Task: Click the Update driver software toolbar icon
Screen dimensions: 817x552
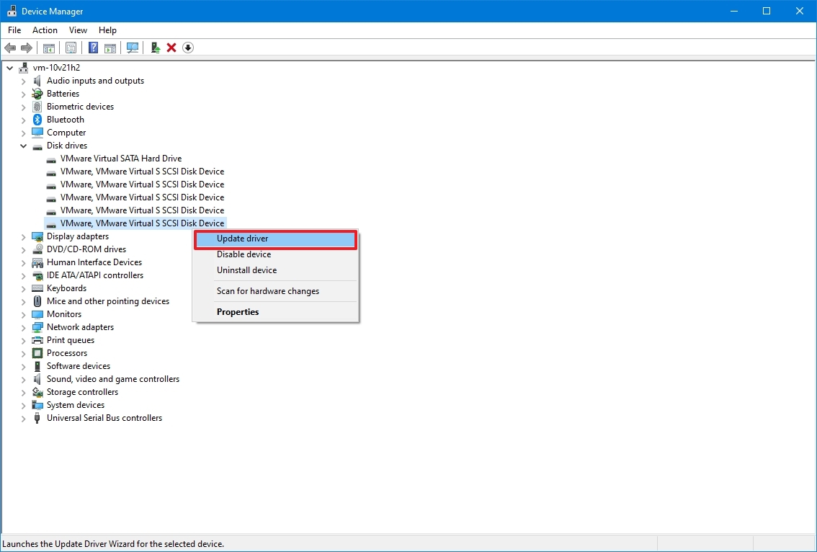Action: [x=155, y=48]
